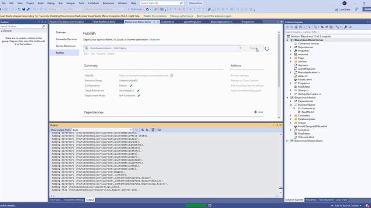Select Overview in publish sidebar

[61, 32]
